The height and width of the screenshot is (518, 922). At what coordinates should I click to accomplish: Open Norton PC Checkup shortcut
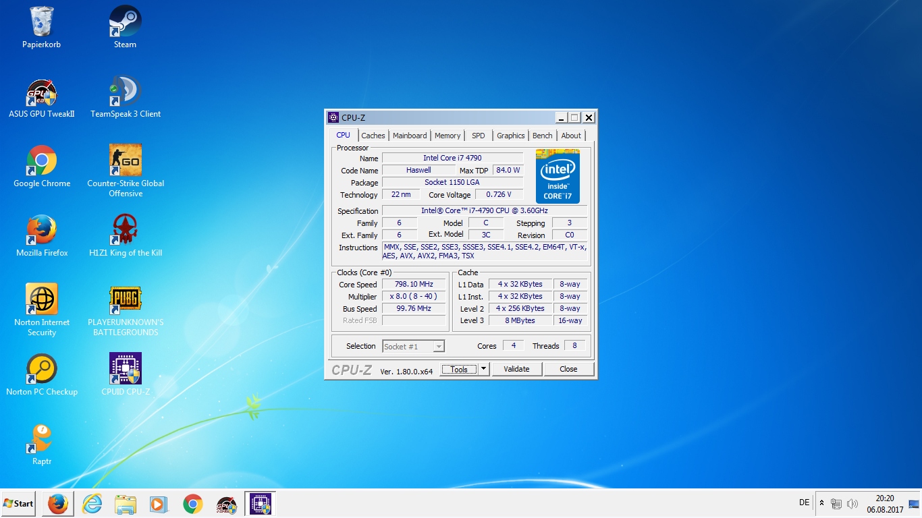coord(42,375)
